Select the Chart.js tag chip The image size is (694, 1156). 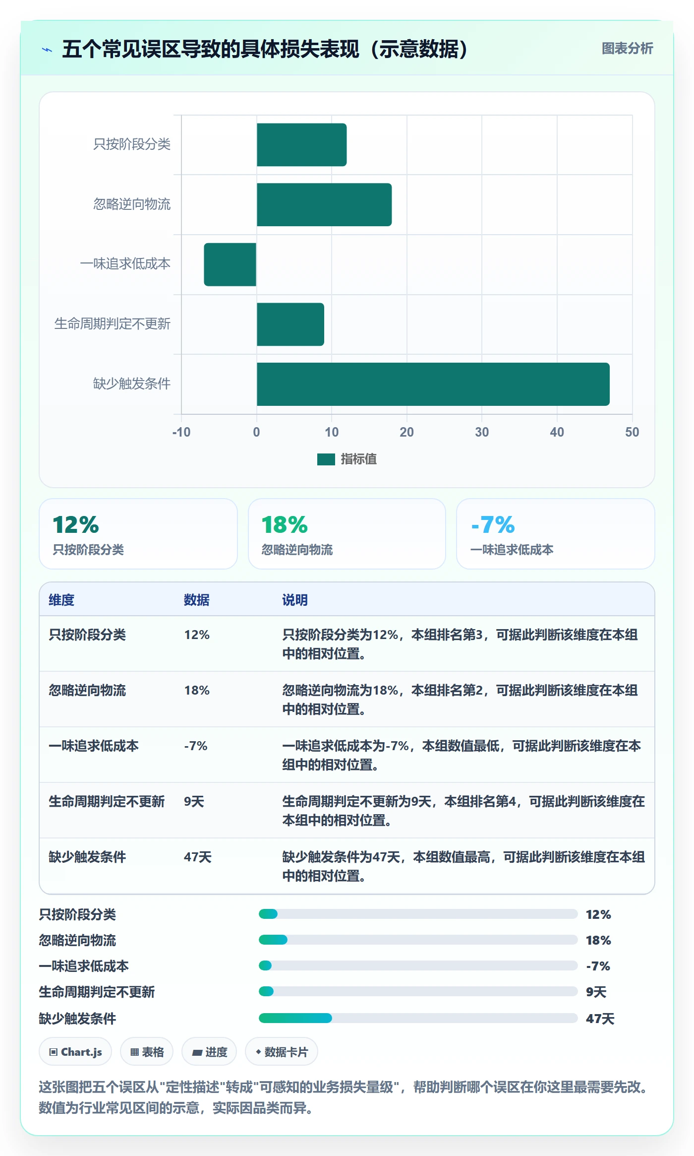[75, 1052]
